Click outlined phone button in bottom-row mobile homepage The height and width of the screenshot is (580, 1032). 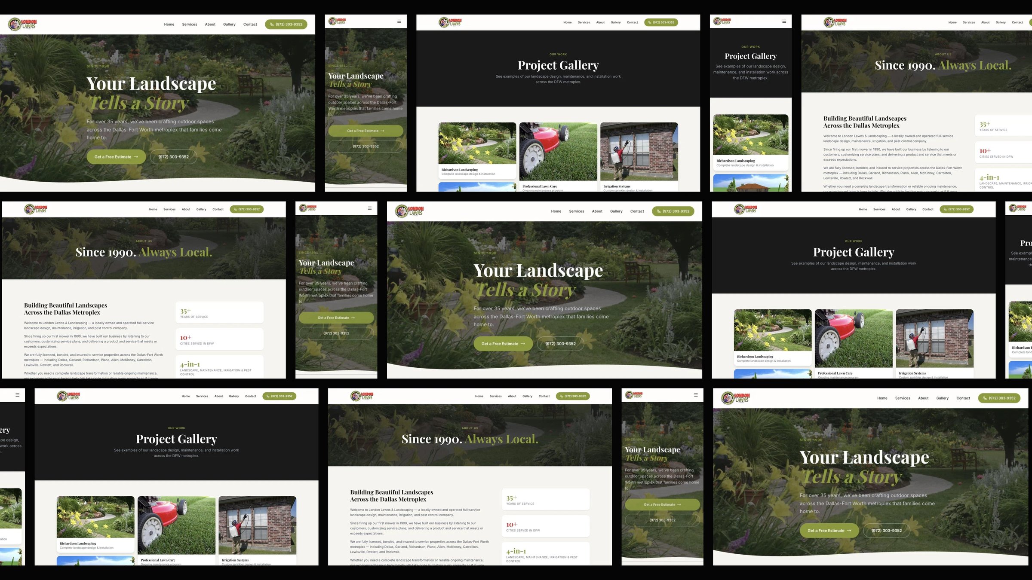(662, 520)
